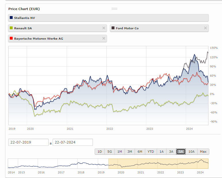Viewport: 222px width, 178px height.
Task: Click the Stellantis NV navy color swatch
Action: click(x=11, y=18)
